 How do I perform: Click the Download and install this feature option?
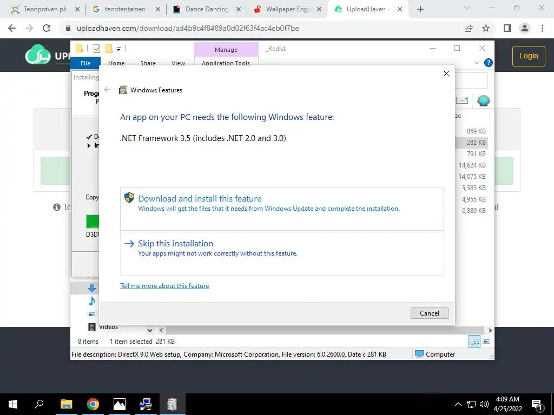point(281,209)
